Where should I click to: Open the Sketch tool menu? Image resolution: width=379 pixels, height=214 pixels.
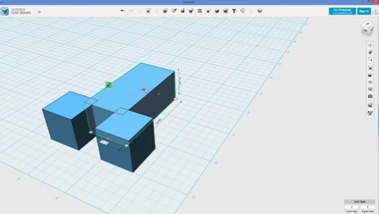[174, 11]
